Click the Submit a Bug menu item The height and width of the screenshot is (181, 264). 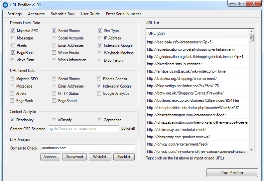pos(63,14)
